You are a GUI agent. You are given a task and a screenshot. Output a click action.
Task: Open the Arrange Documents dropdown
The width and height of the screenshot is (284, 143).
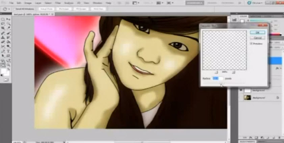point(160,3)
